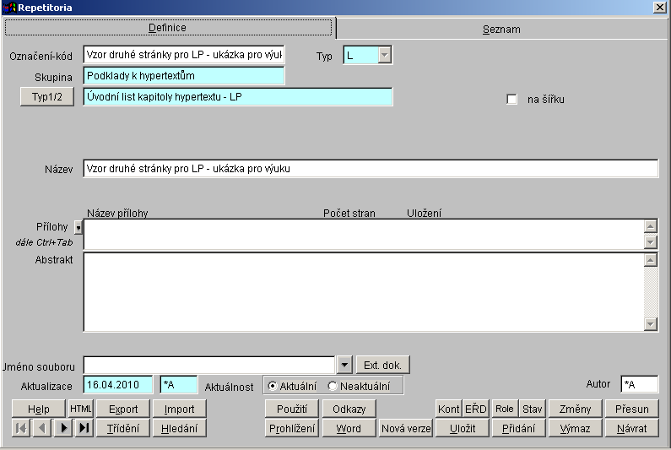The height and width of the screenshot is (450, 671).
Task: Switch to the Seznam tab
Action: tap(501, 29)
